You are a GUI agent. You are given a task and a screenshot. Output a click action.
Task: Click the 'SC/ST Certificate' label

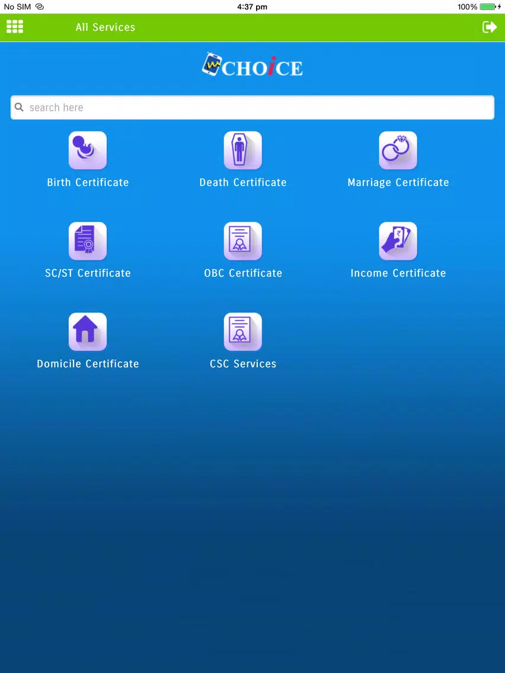88,273
